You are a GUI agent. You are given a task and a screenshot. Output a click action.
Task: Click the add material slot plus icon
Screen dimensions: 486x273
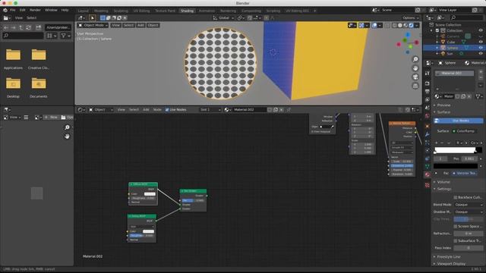click(x=481, y=72)
